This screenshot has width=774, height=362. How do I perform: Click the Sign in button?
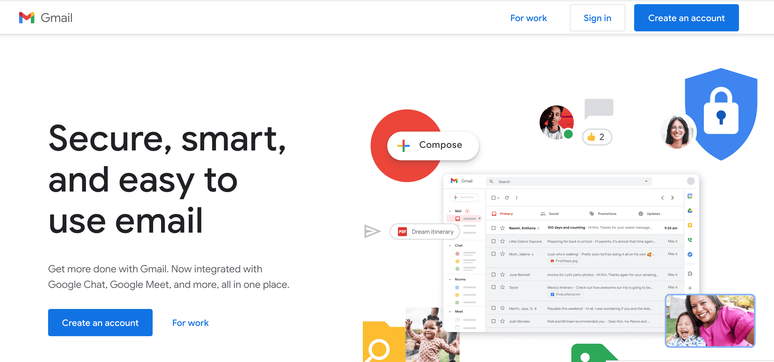[x=597, y=18]
